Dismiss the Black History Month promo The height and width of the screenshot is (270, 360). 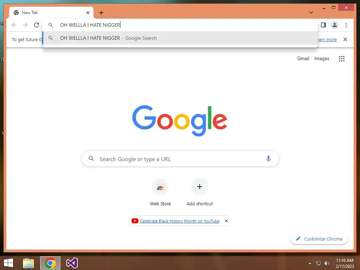[226, 221]
